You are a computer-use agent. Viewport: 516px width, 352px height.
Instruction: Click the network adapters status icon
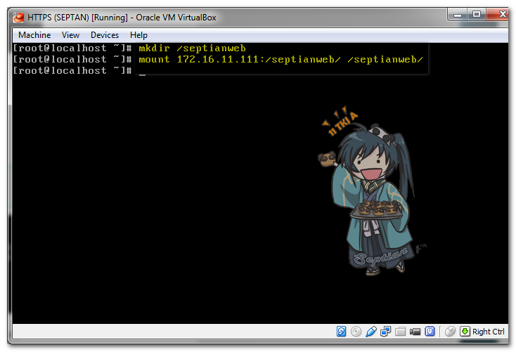(x=385, y=332)
